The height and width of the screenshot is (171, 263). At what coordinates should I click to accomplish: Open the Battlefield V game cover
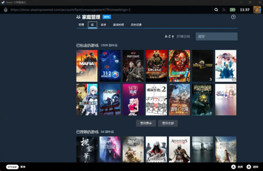coord(110,149)
